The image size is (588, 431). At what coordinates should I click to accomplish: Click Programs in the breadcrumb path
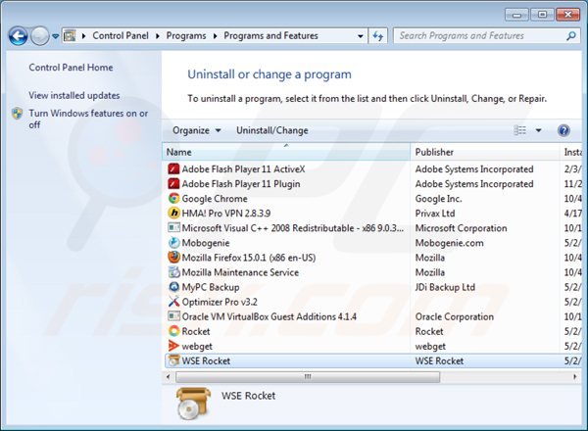pyautogui.click(x=185, y=36)
